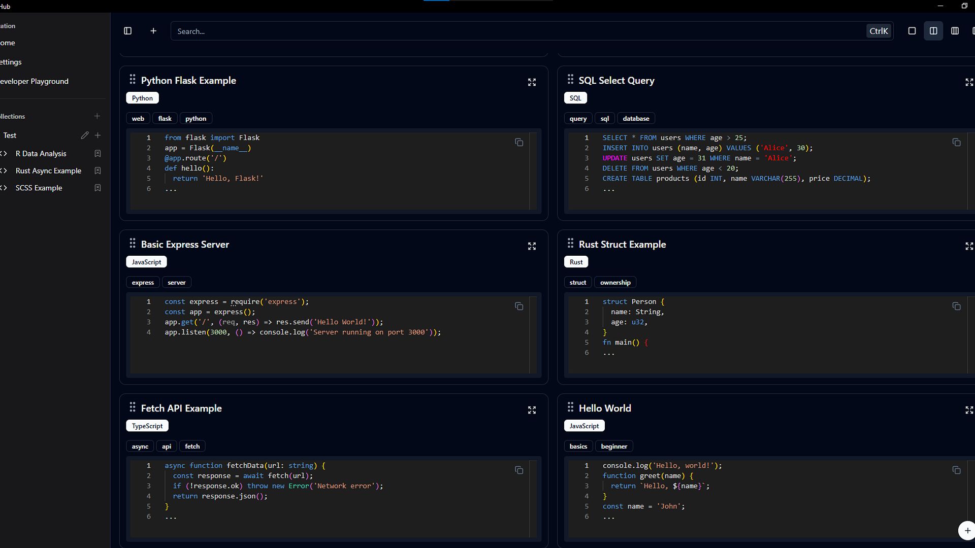Toggle bookmark on Rust Async Example
The image size is (975, 548).
(97, 171)
